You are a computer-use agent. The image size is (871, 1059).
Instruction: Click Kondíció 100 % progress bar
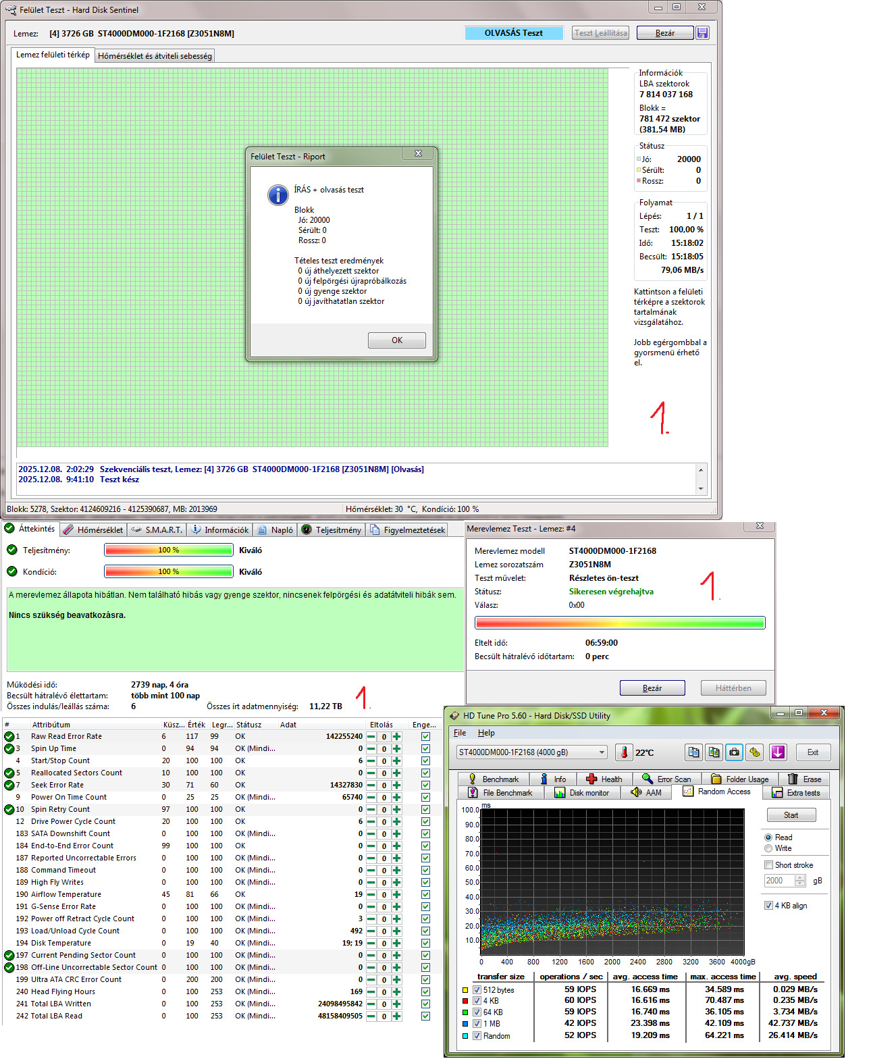click(x=169, y=571)
